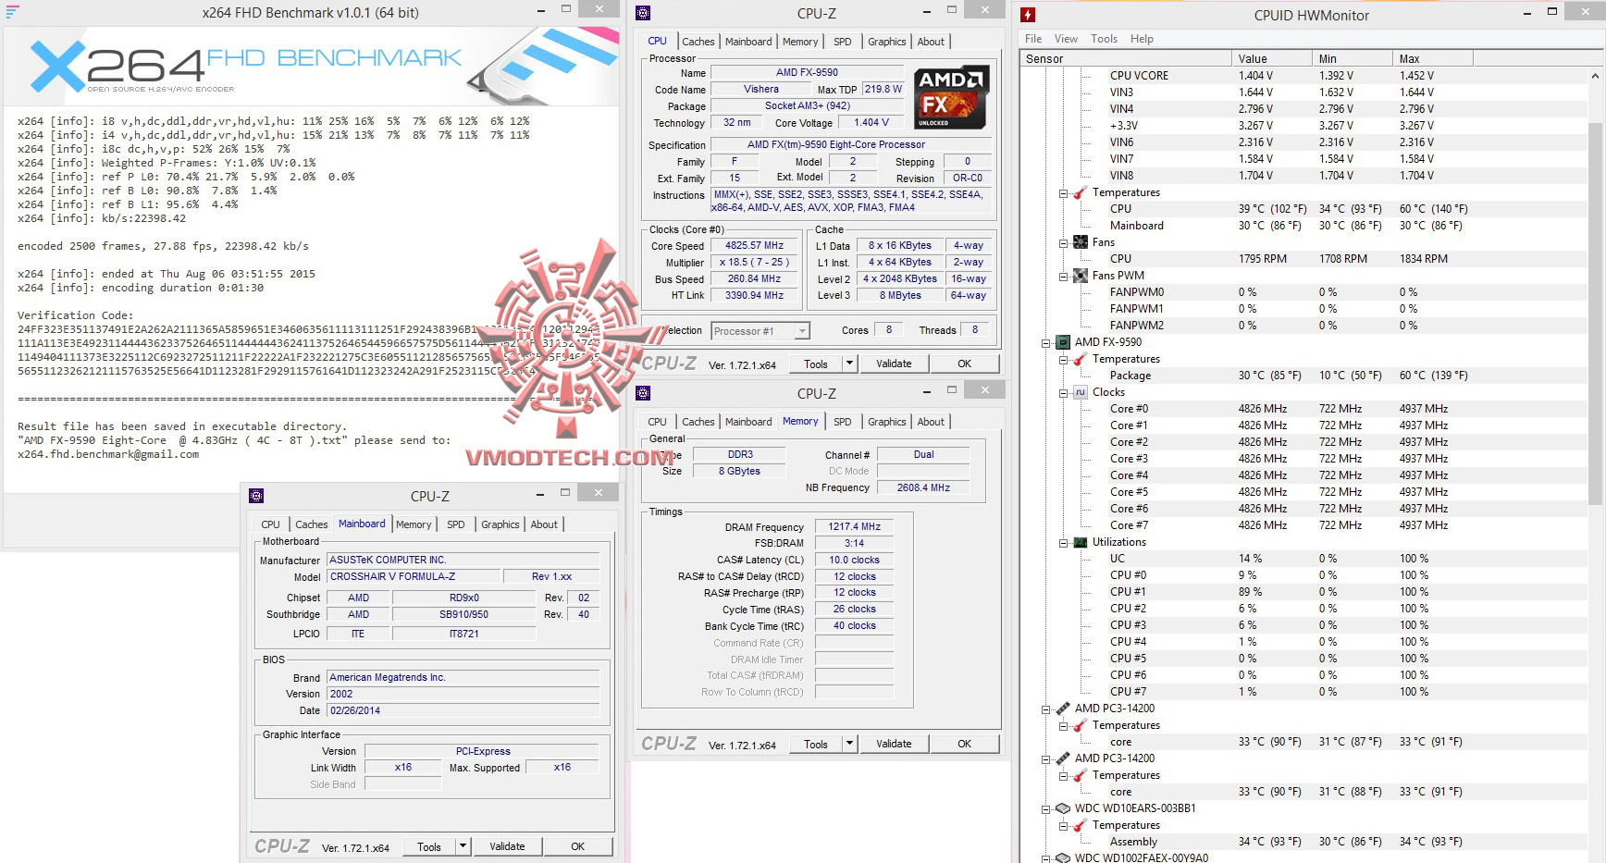Collapse the Temperatures node above the Mainboard row
The width and height of the screenshot is (1606, 863).
point(1064,193)
